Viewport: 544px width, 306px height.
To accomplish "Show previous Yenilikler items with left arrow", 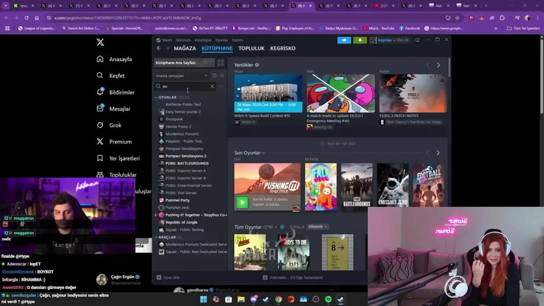I will (x=428, y=65).
